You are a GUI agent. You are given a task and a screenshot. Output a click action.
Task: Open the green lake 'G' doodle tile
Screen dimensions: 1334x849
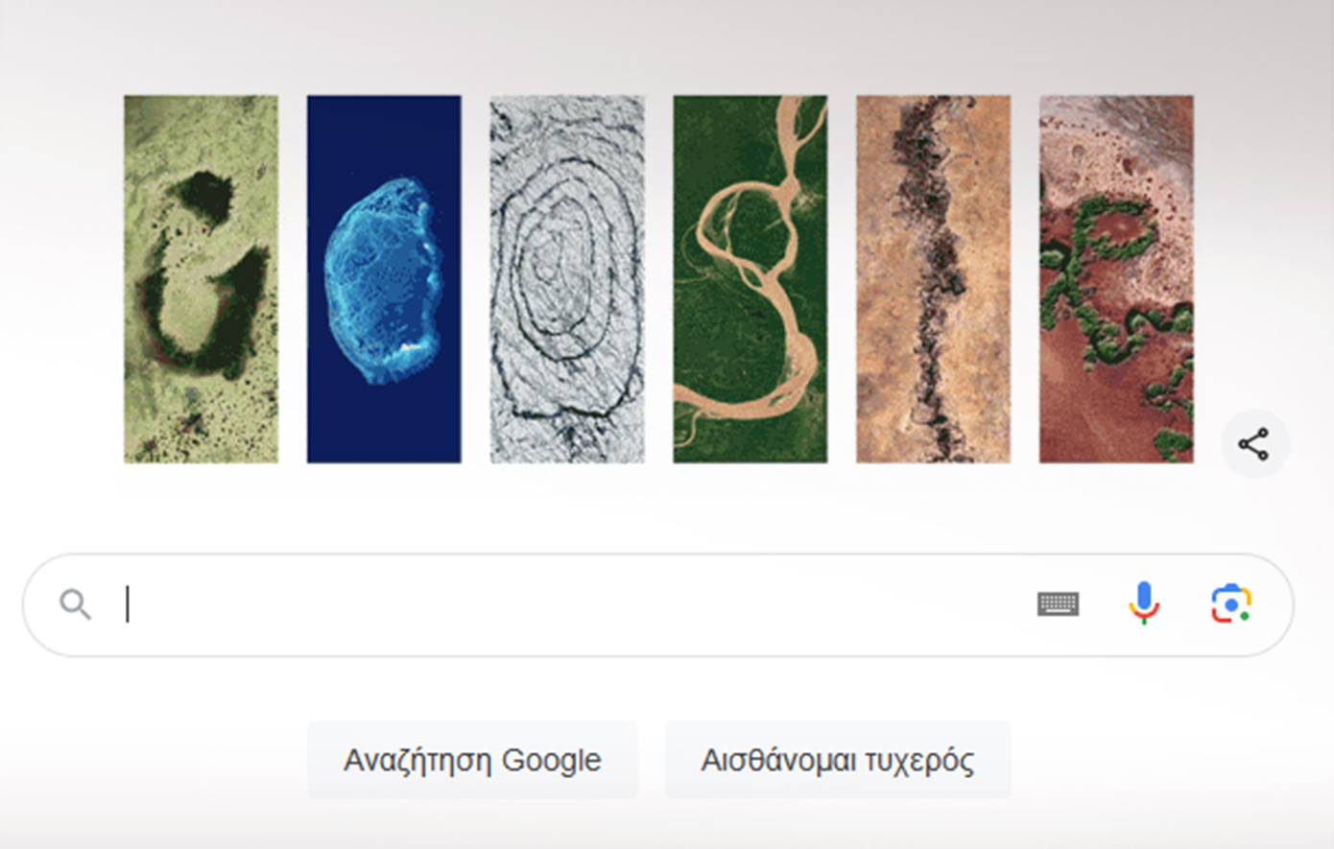201,279
